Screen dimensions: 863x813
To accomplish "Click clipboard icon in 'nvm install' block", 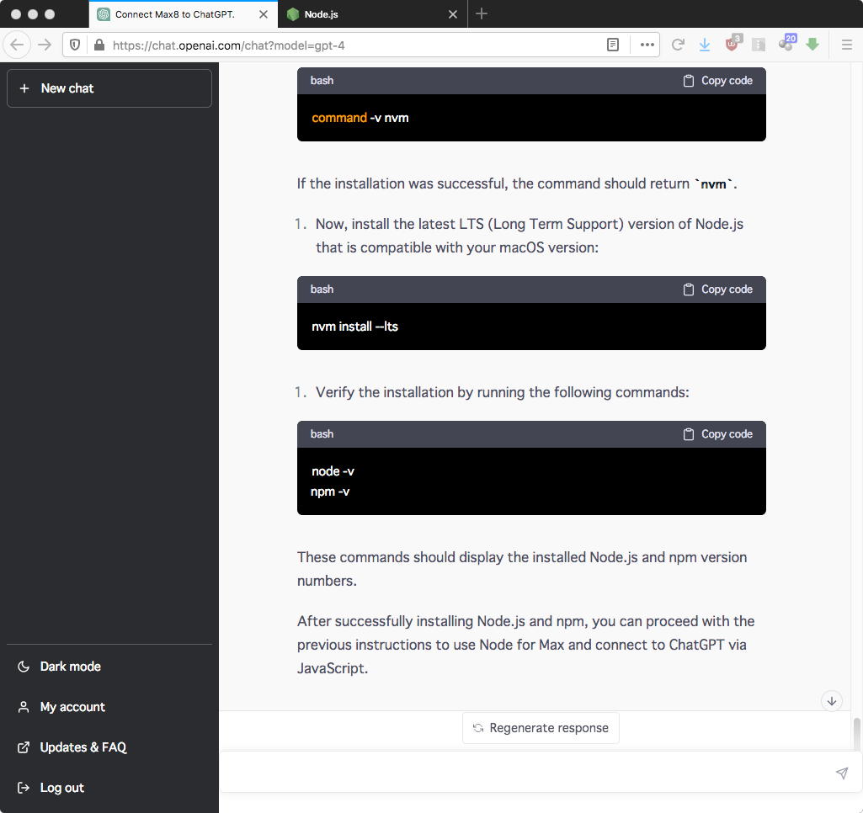I will point(689,290).
